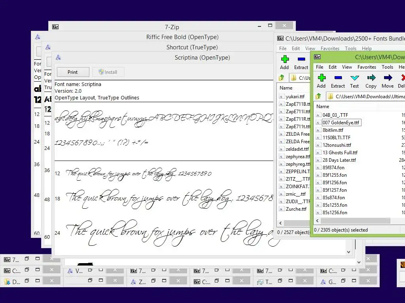This screenshot has height=303, width=405.
Task: Select the file zrnic__.ttf in back window
Action: tap(296, 194)
